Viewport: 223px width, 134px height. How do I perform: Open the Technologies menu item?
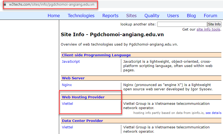click(x=81, y=16)
